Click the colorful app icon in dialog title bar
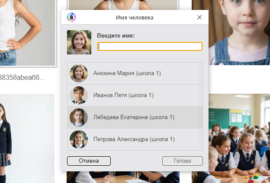Viewport: 270px width, 183px height. click(71, 17)
